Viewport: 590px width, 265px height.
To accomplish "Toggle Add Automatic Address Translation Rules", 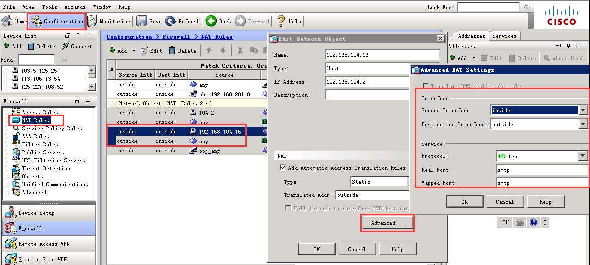I will (x=283, y=168).
